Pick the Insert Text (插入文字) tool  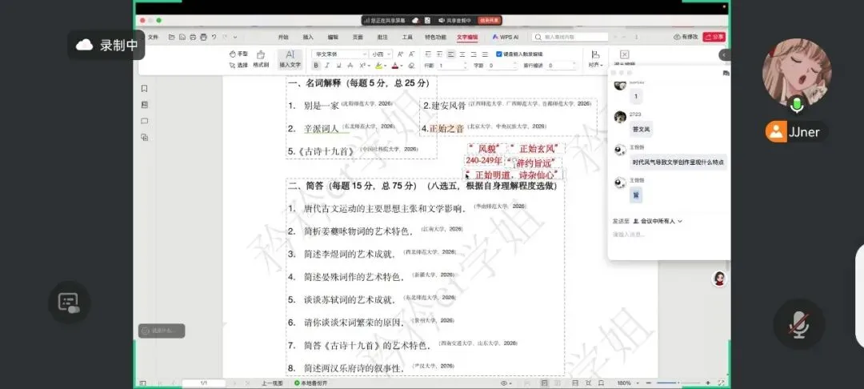(290, 59)
